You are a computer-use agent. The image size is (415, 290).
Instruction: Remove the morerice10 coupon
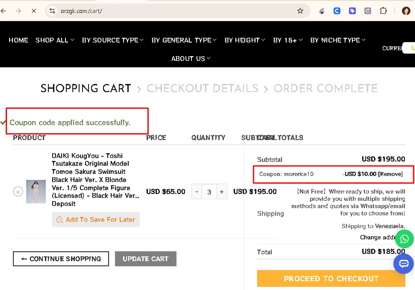pyautogui.click(x=390, y=174)
